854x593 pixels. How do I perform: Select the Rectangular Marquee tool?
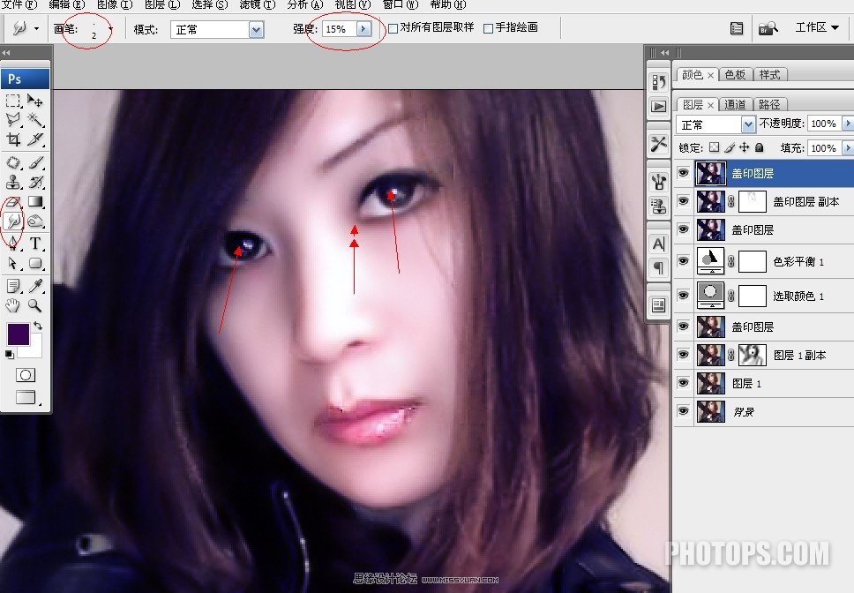(13, 101)
